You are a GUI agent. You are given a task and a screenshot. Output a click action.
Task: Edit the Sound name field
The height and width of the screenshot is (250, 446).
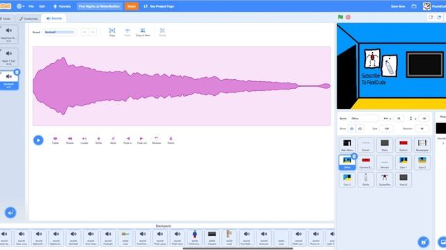[59, 33]
